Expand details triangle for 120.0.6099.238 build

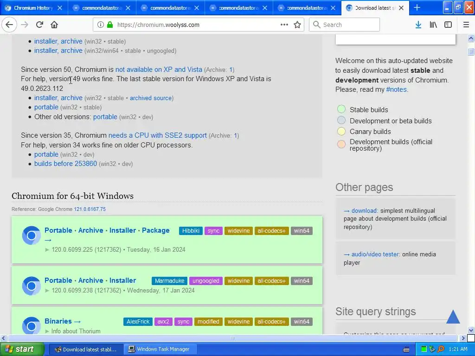(x=47, y=291)
